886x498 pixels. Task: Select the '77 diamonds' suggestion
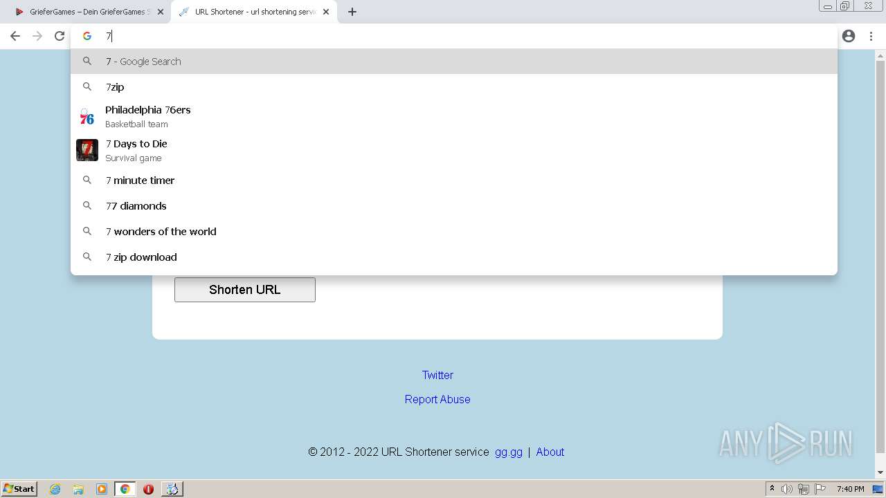coord(454,205)
